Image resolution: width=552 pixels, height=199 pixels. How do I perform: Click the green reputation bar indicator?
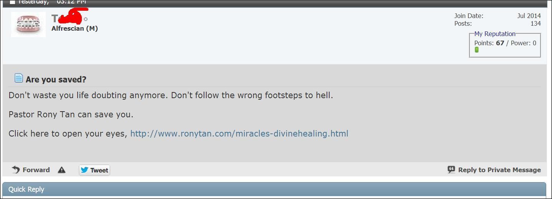coord(477,50)
